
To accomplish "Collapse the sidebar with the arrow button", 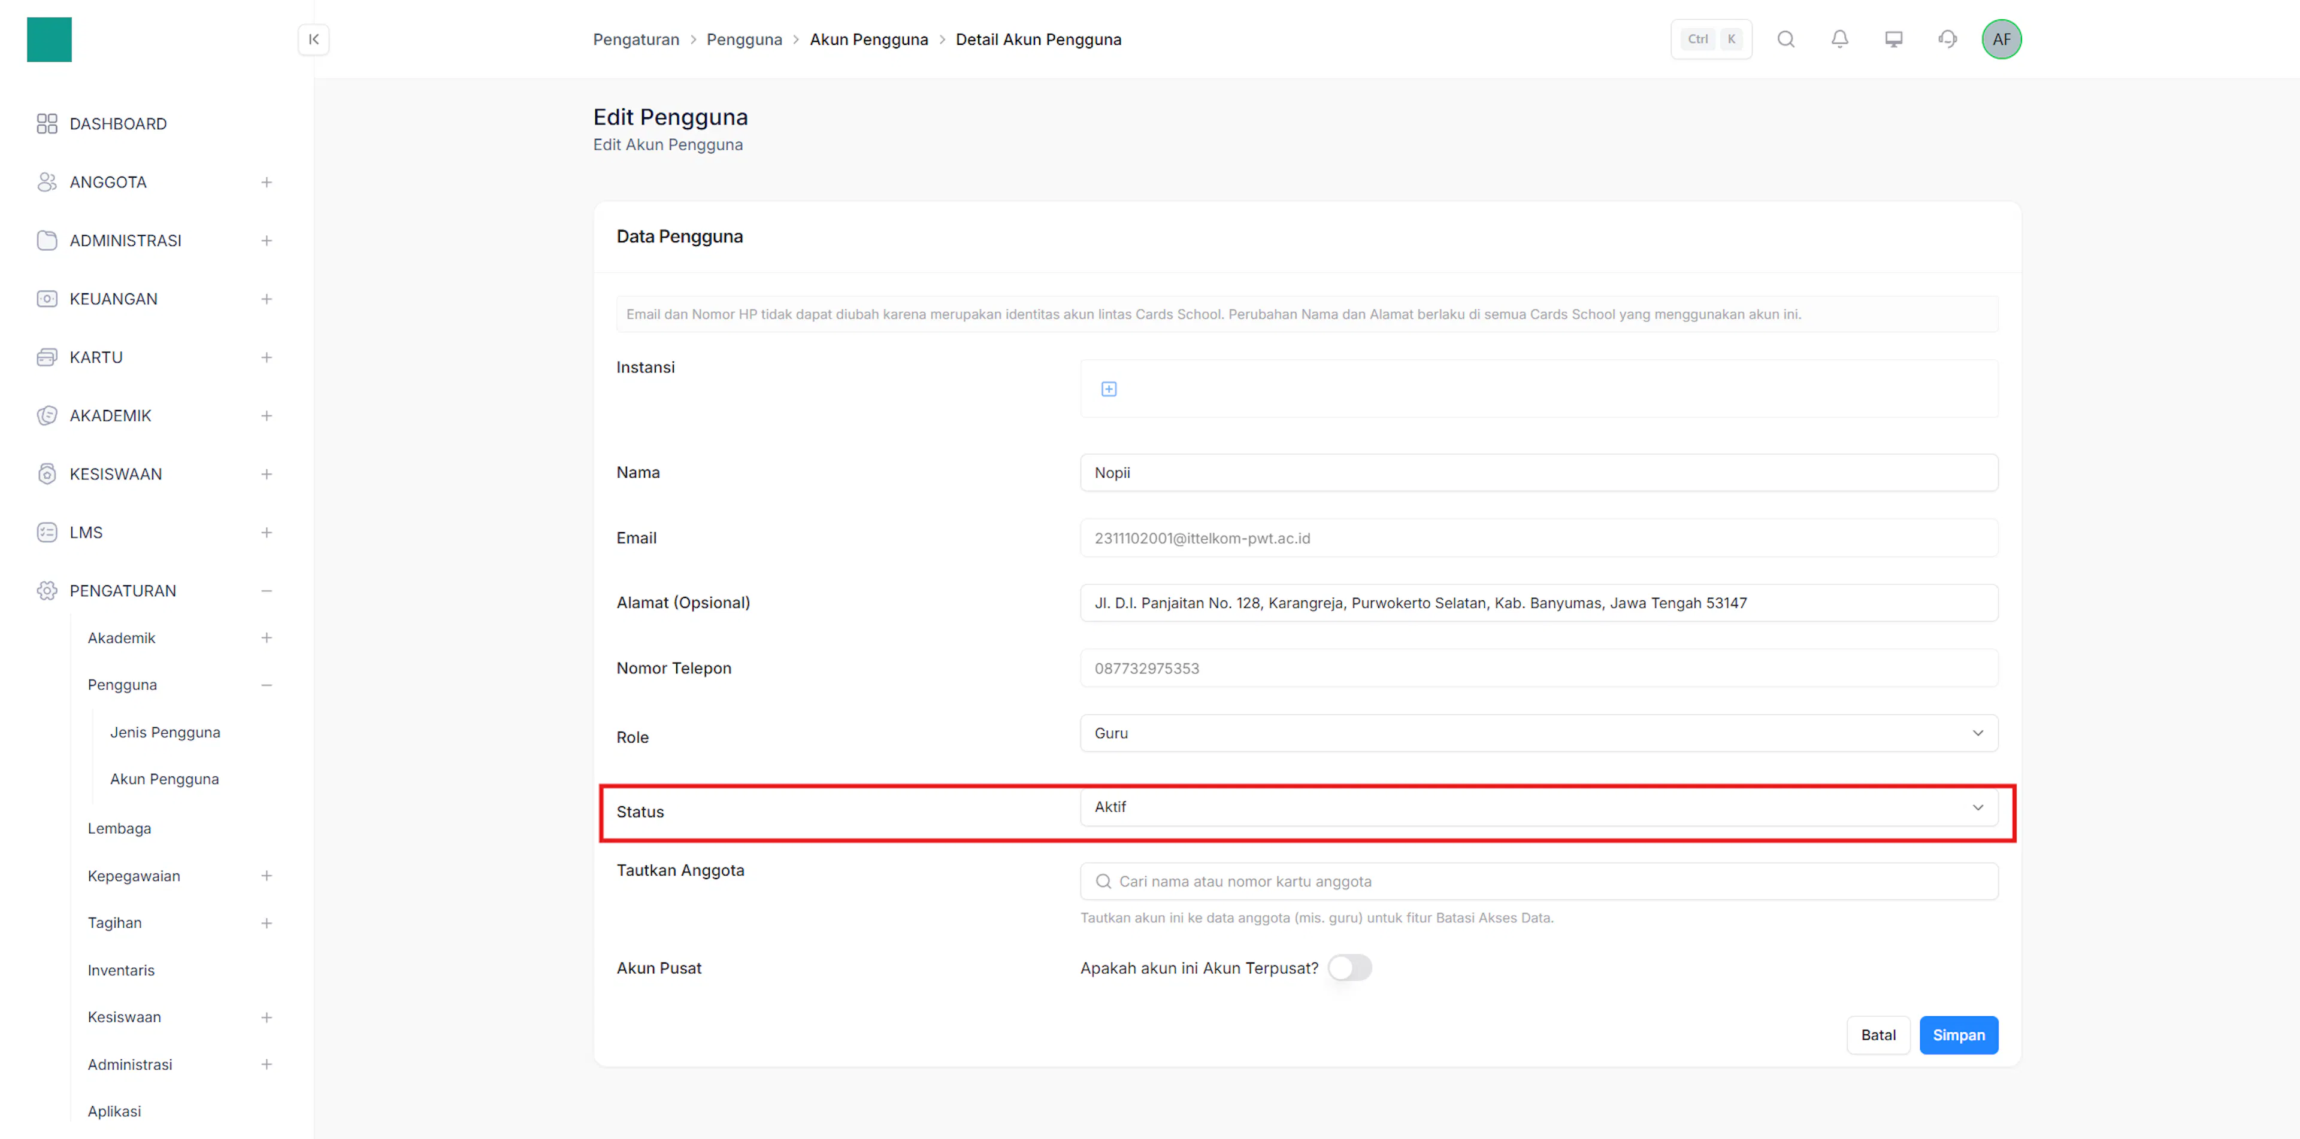I will tap(313, 40).
